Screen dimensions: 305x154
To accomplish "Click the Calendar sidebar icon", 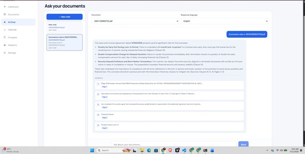I will (x=5, y=30).
